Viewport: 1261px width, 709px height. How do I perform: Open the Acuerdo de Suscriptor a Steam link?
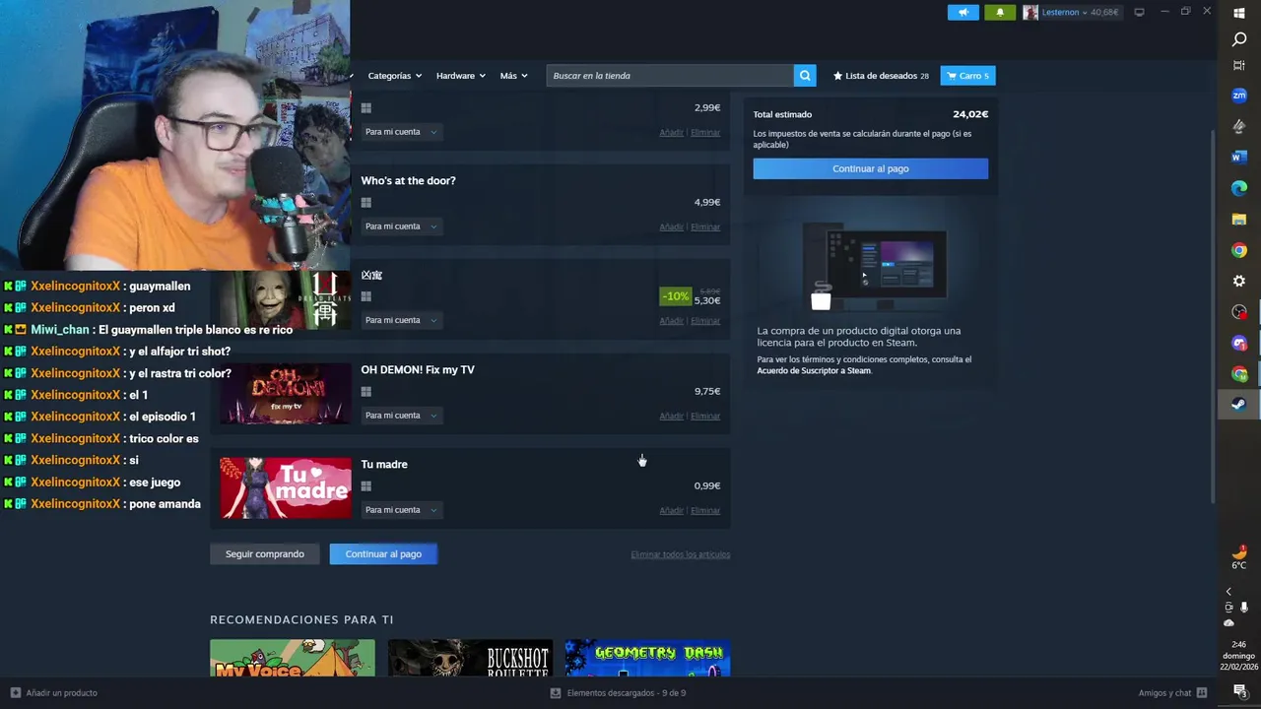tap(814, 370)
